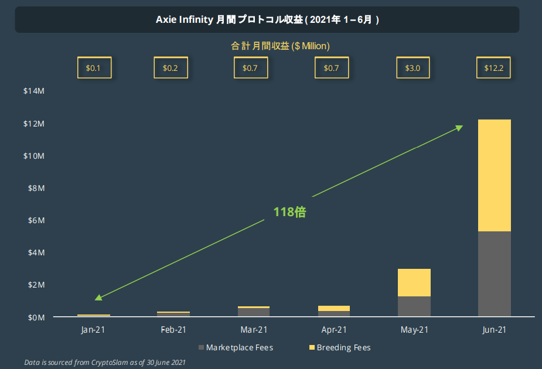Click the Axie Infinity chart title banner
This screenshot has width=542, height=369.
[267, 20]
